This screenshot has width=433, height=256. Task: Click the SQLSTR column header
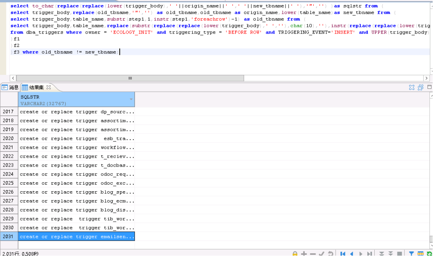click(x=76, y=100)
